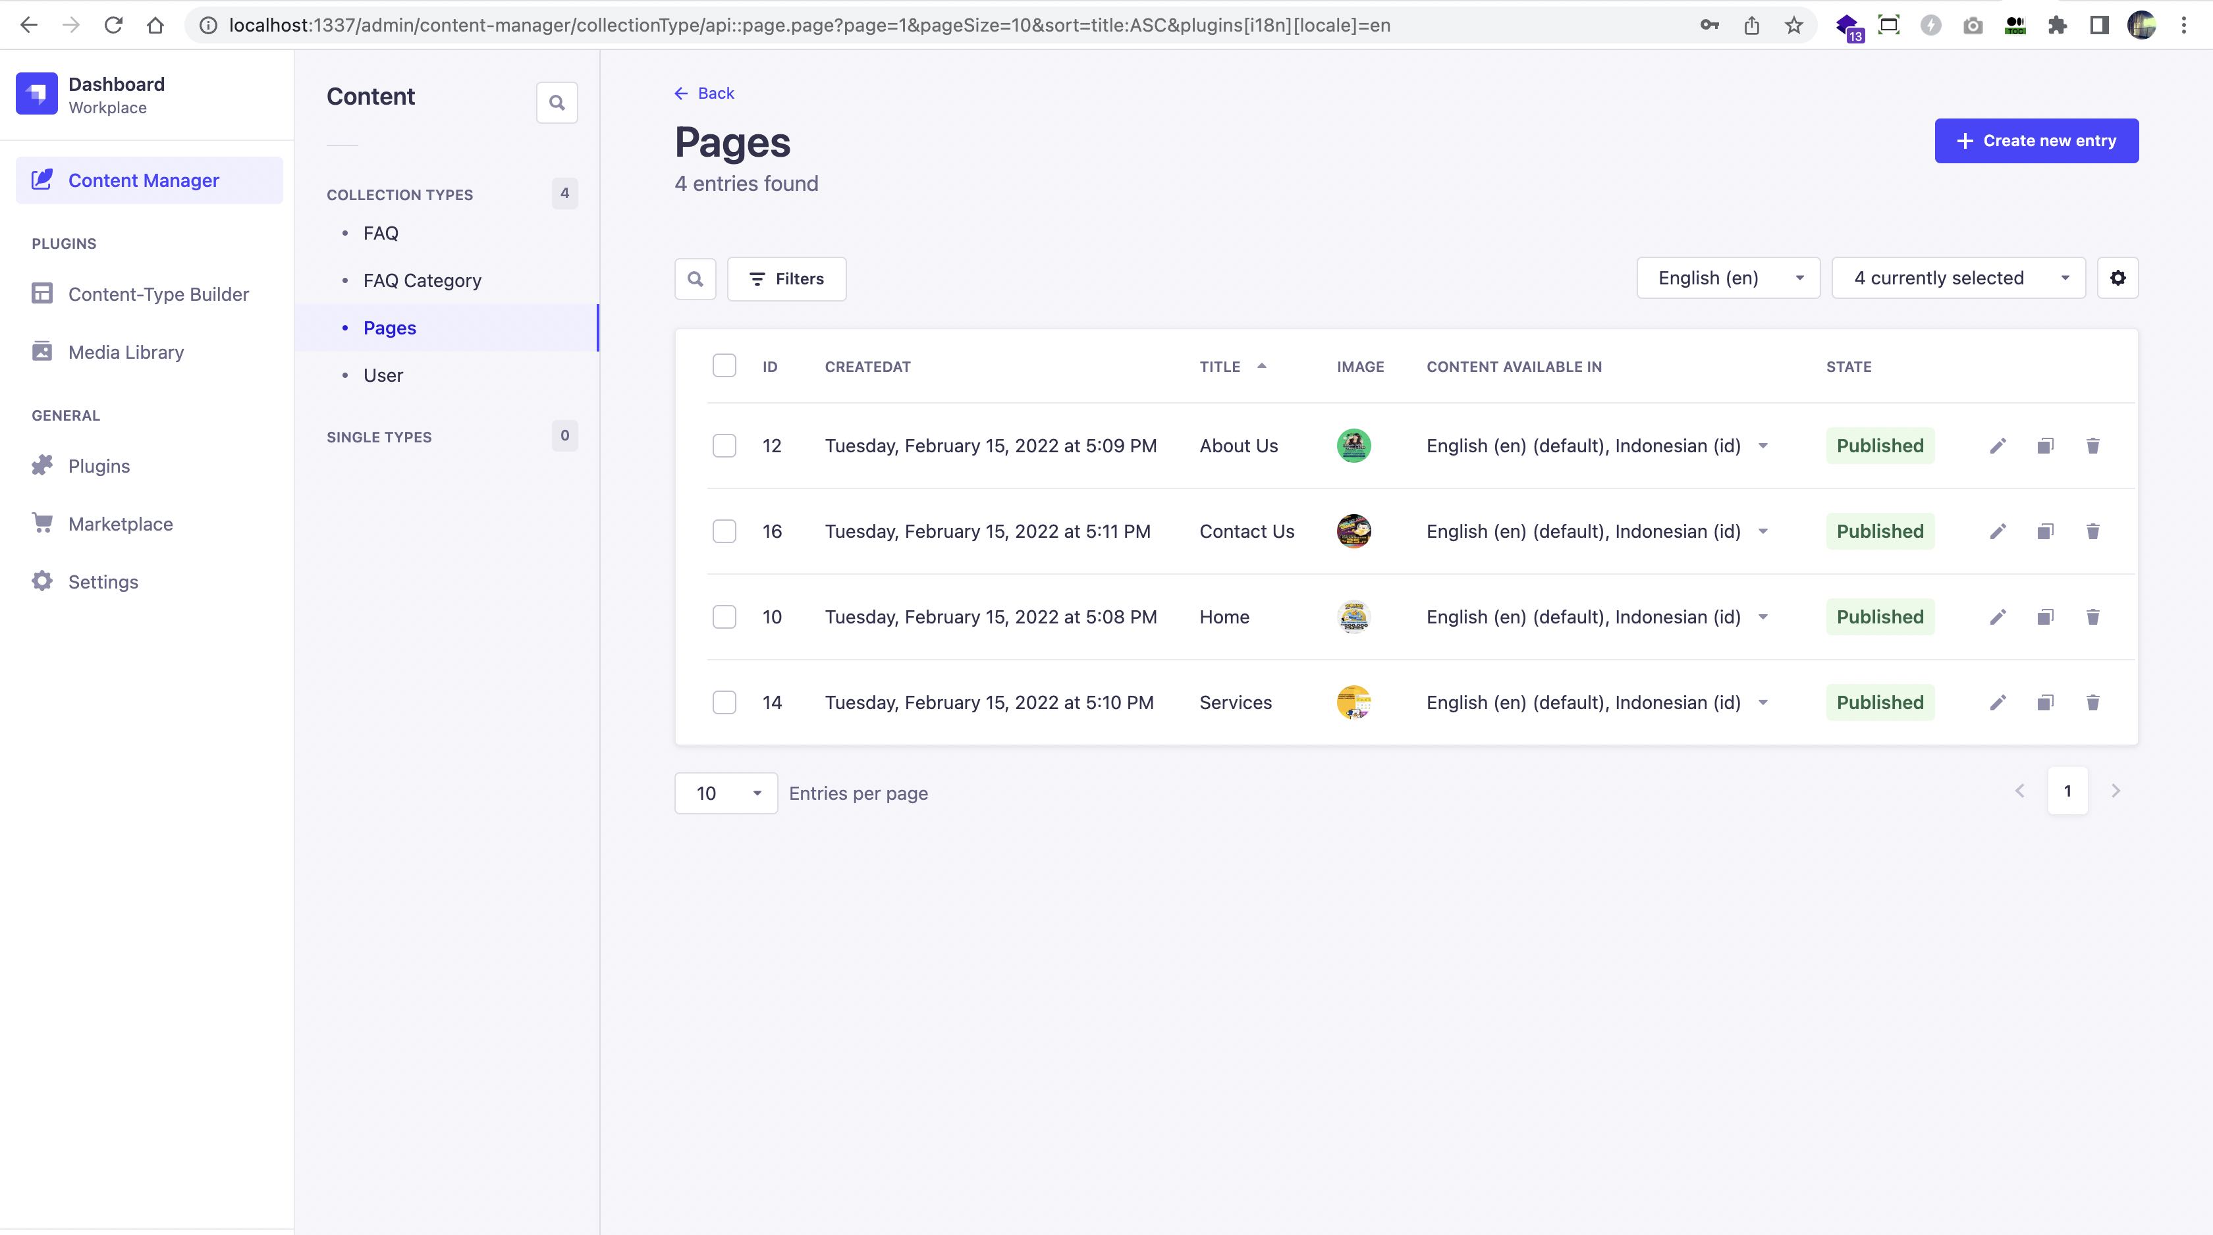Check the Services row checkbox
The width and height of the screenshot is (2213, 1235).
coord(724,702)
